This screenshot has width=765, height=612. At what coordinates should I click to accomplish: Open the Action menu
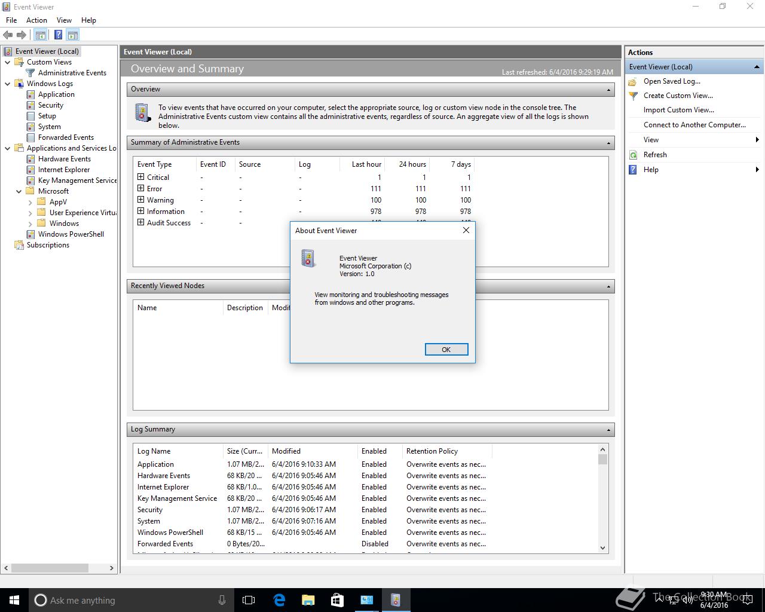[36, 20]
